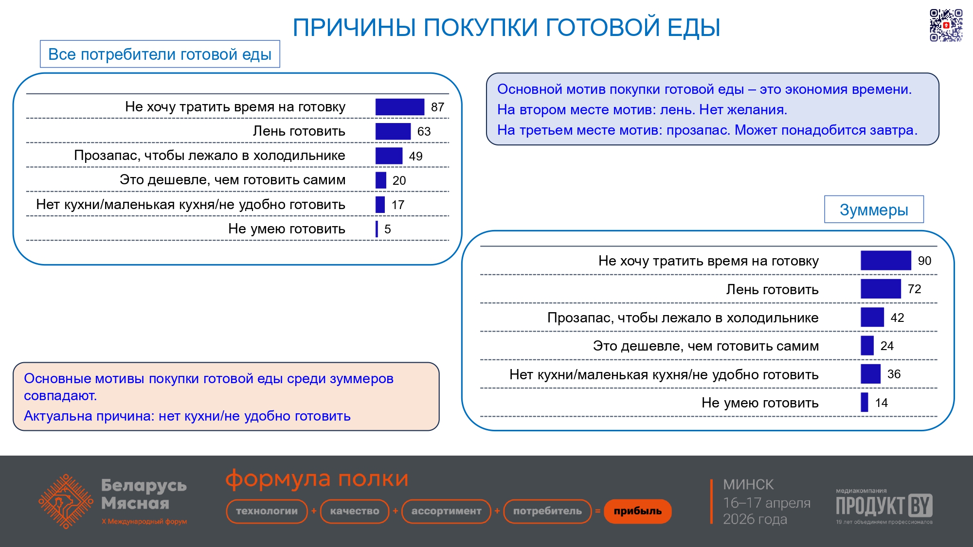The height and width of the screenshot is (547, 973).
Task: Click text 'Основной мотив покупки готовой еды – это экономия времени.'
Action: click(704, 89)
